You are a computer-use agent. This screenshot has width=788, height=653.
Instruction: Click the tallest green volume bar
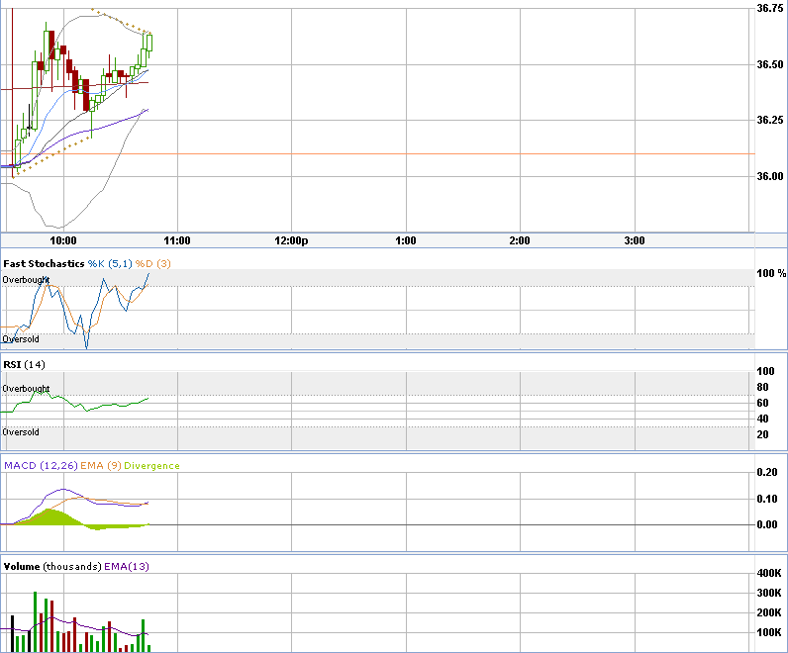36,621
